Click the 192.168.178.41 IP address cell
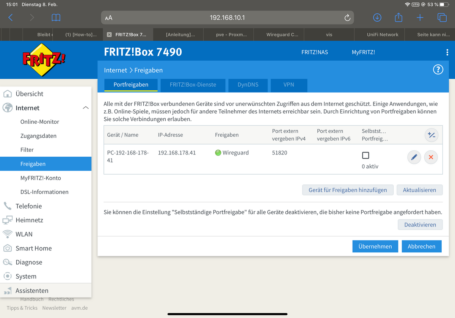The width and height of the screenshot is (455, 318). click(177, 153)
